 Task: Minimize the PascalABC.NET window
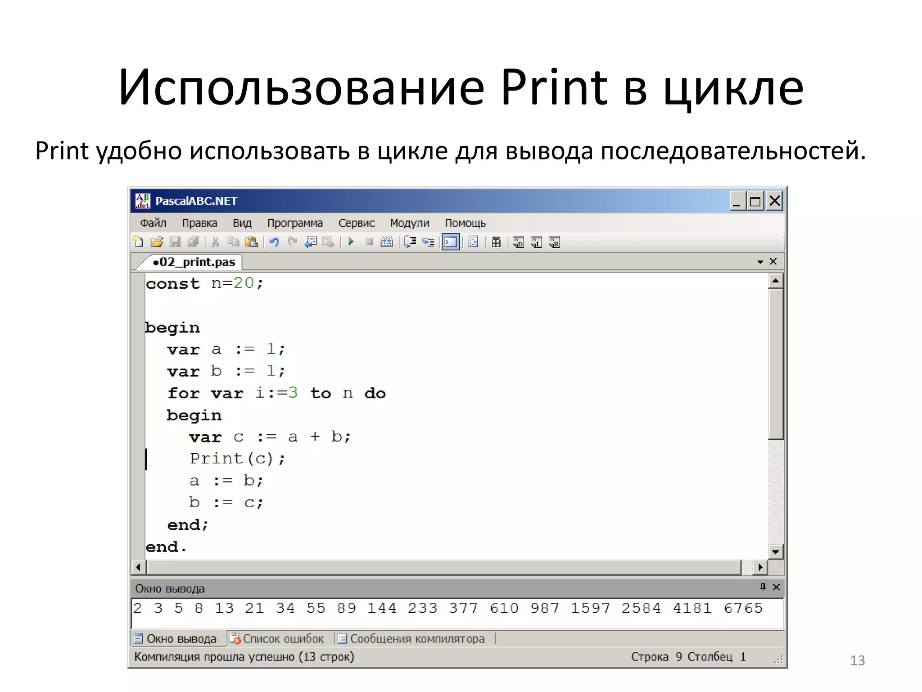737,201
